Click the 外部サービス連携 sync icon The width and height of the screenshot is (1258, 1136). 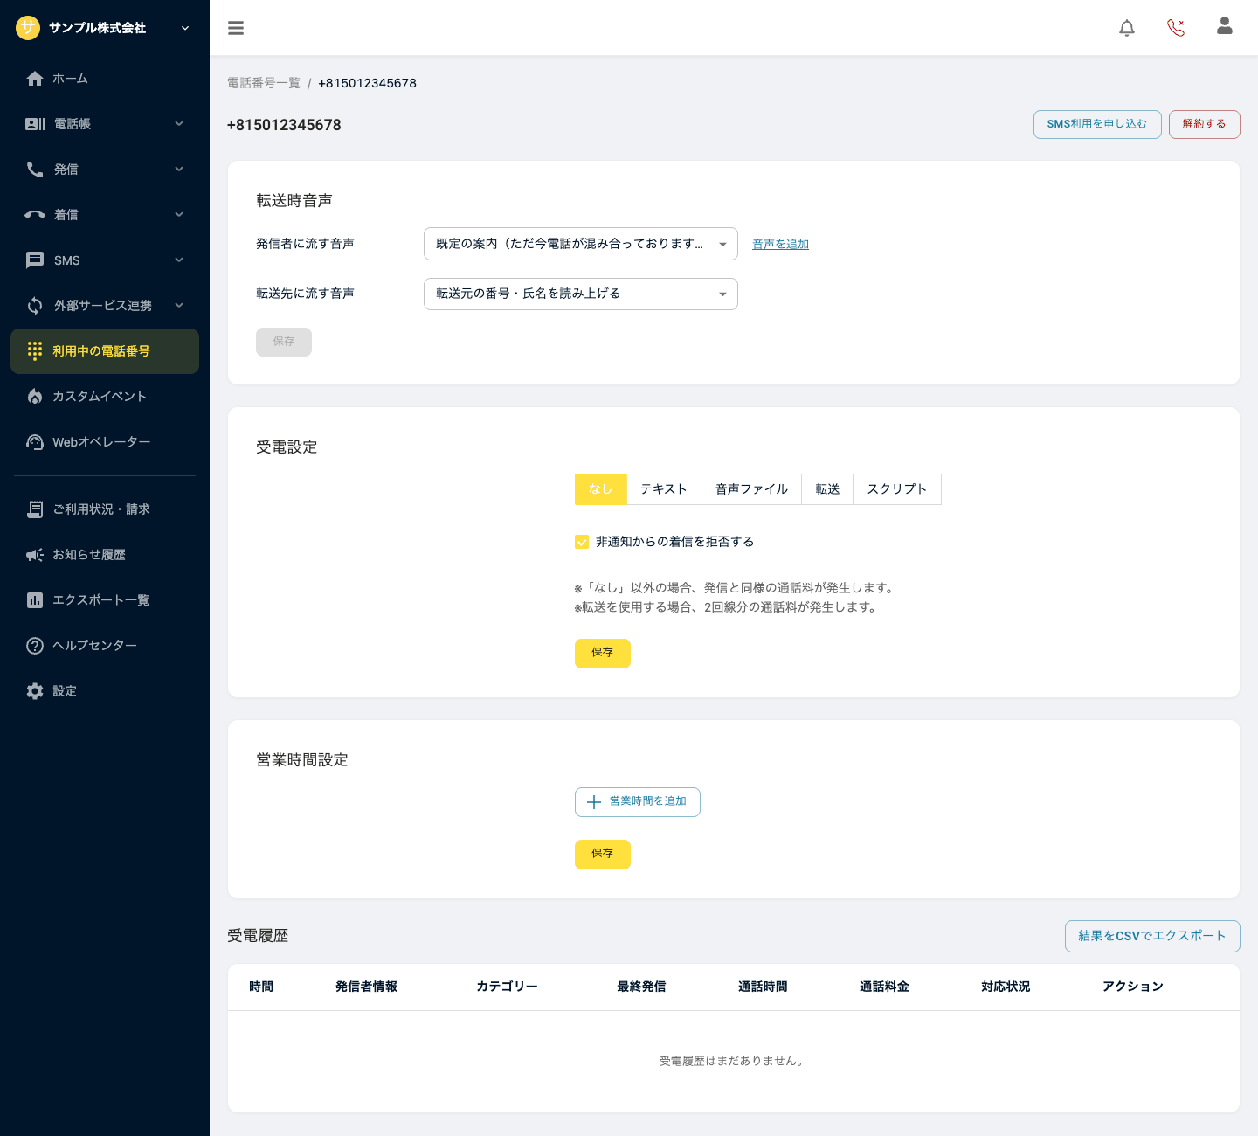click(x=35, y=306)
